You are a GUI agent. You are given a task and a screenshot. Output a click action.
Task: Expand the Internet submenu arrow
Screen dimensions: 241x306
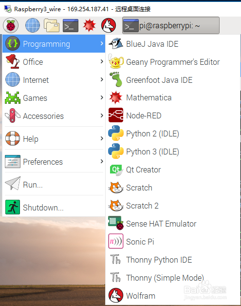click(102, 79)
